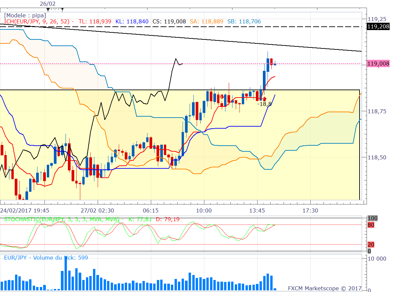Image resolution: width=394 pixels, height=292 pixels.
Task: Select the ICH(EUR/JPY, 9, 26, 52) indicator label
Action: coord(37,21)
